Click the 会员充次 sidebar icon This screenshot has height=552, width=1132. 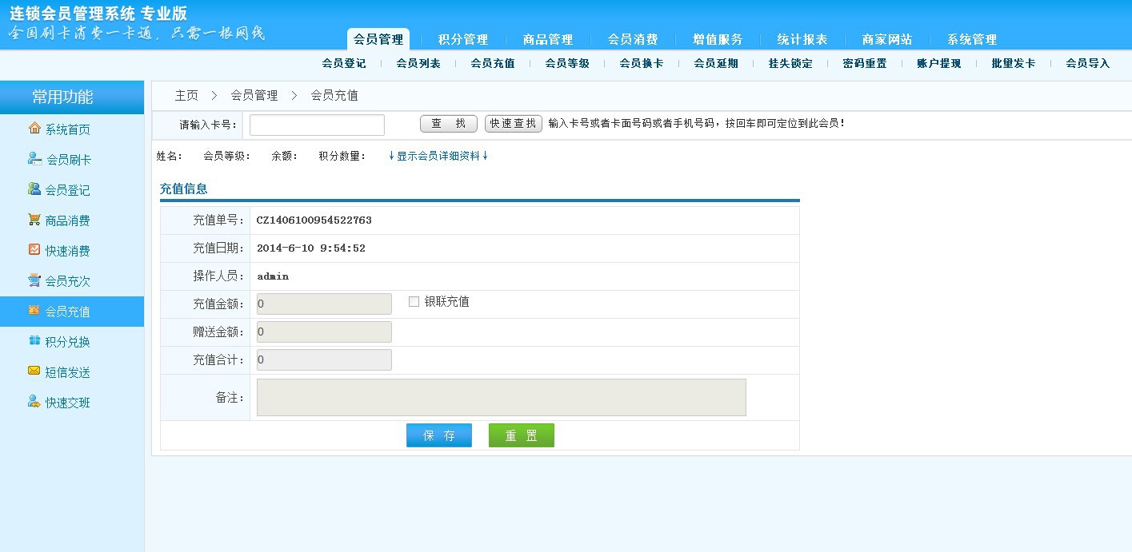tap(34, 280)
